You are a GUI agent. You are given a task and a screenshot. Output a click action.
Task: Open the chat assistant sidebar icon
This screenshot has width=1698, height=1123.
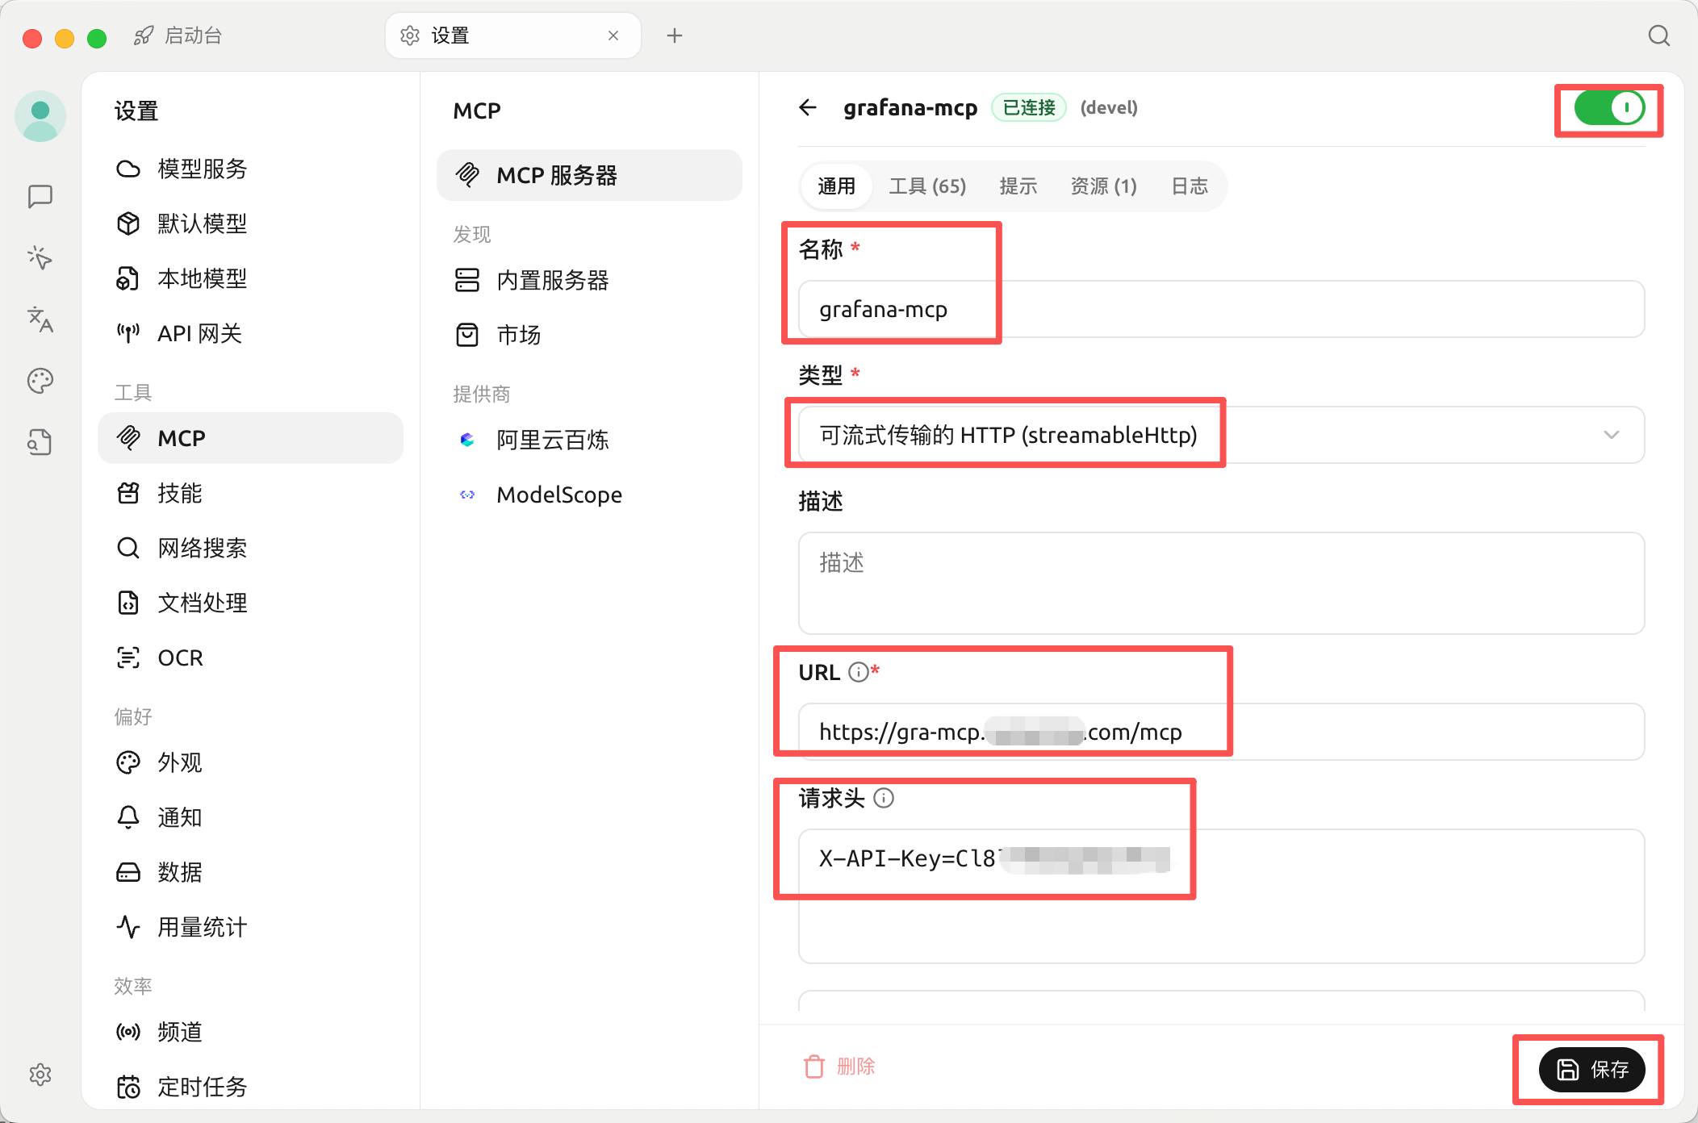(40, 196)
